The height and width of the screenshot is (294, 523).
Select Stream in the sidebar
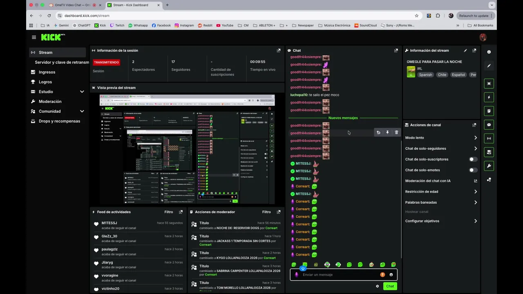(58, 52)
